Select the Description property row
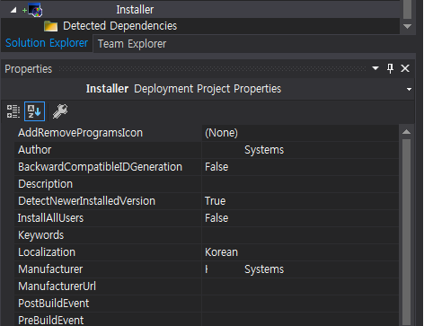The height and width of the screenshot is (326, 424). pyautogui.click(x=108, y=184)
